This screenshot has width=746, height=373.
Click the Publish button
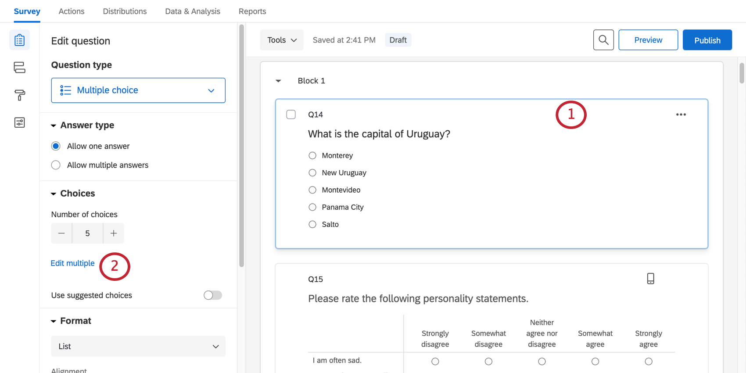click(707, 40)
